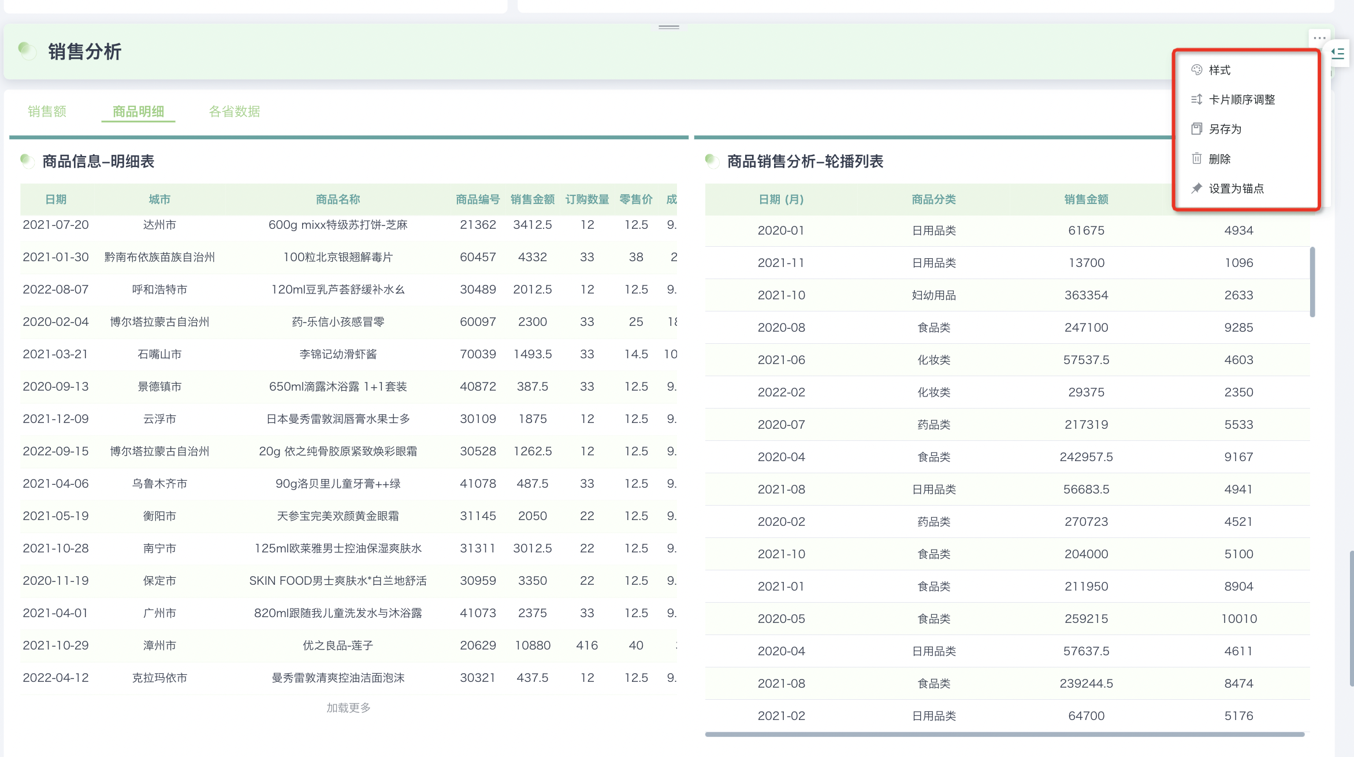1354x757 pixels.
Task: Click the pin icon for 设置为锚点
Action: [x=1196, y=188]
